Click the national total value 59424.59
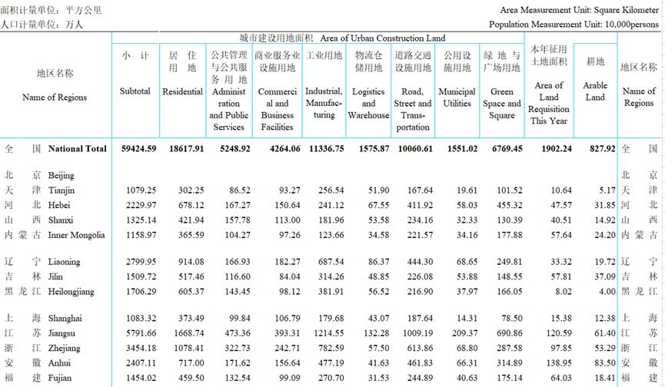This screenshot has height=387, width=665. pos(135,148)
